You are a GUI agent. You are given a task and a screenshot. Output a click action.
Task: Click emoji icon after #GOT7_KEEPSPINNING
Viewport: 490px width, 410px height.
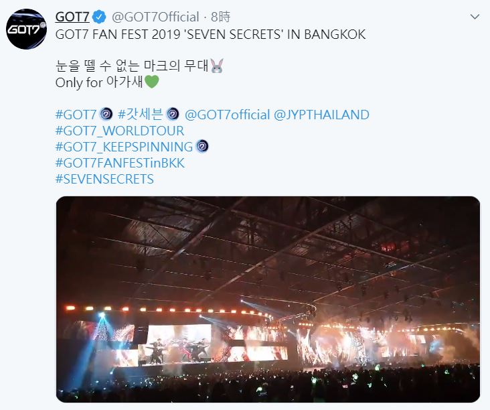click(x=202, y=146)
